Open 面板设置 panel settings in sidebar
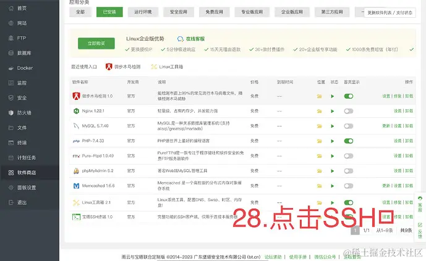This screenshot has width=426, height=261. click(27, 188)
